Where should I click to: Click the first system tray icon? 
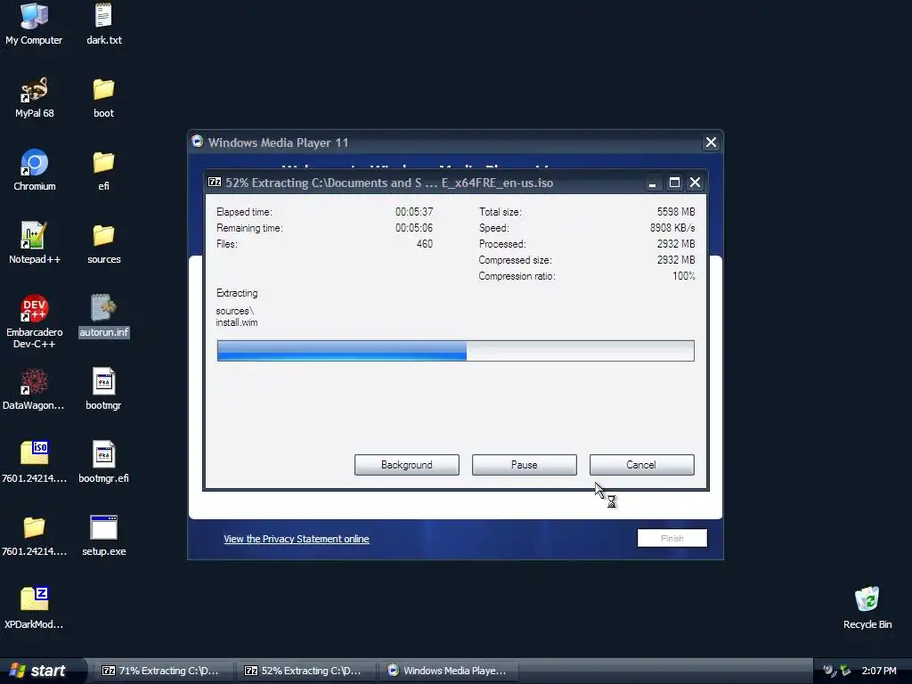(x=829, y=671)
